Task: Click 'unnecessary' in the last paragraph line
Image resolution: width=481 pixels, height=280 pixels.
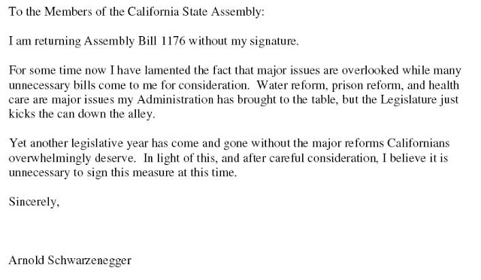Action: 39,173
